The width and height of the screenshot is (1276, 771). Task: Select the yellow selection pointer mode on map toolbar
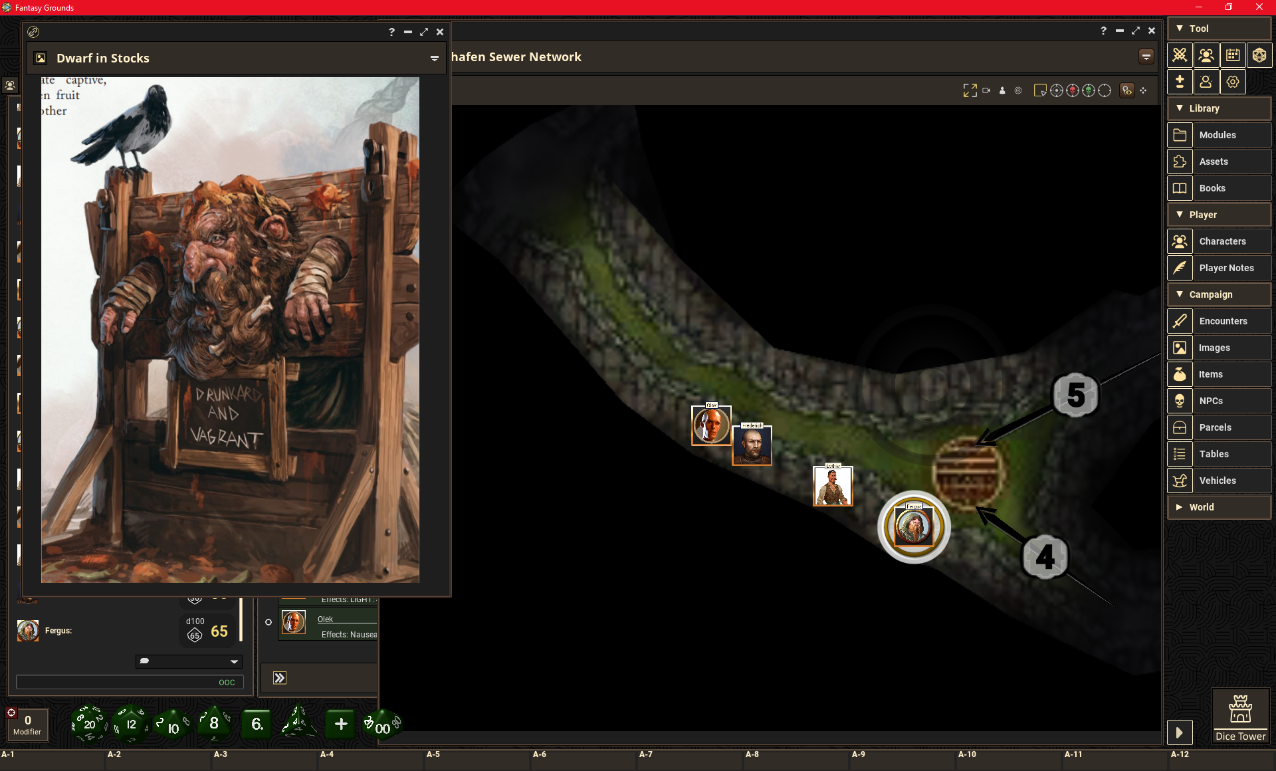click(1040, 90)
